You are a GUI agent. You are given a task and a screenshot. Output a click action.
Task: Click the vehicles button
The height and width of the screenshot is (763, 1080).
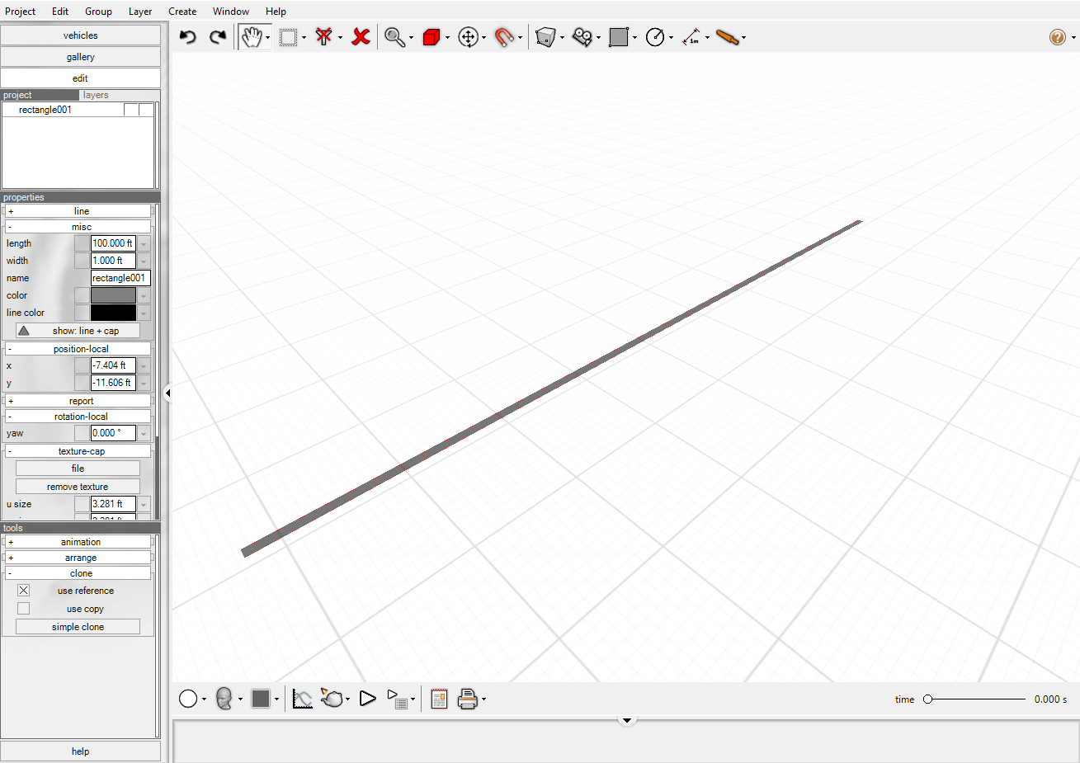click(80, 35)
